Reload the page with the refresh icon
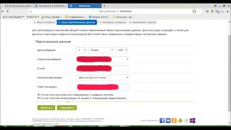Viewport: 231px width, 130px height. (31, 11)
